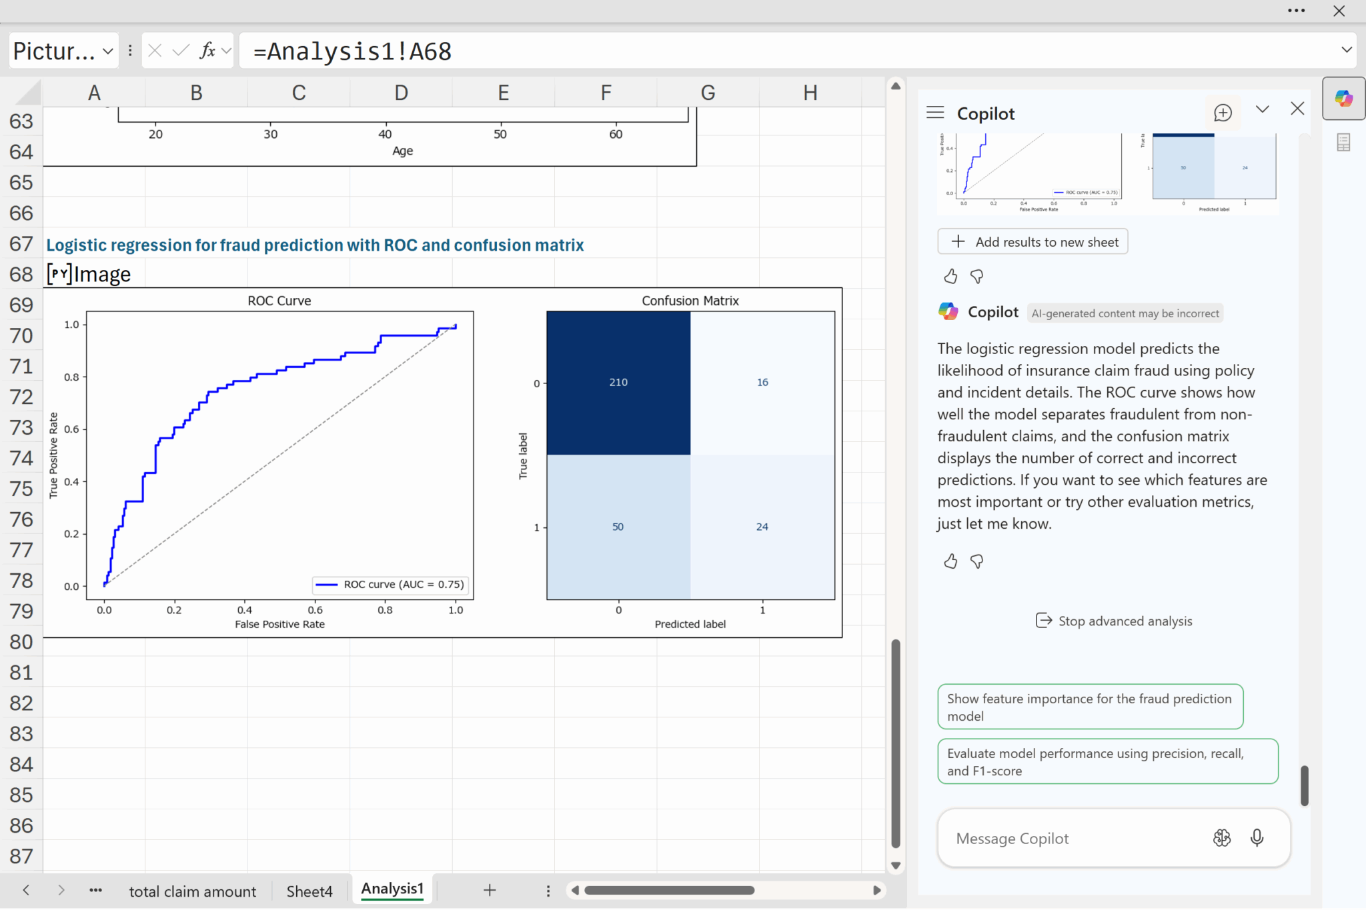Viewport: 1366px width, 910px height.
Task: Open the Copilot hamburger menu
Action: (935, 113)
